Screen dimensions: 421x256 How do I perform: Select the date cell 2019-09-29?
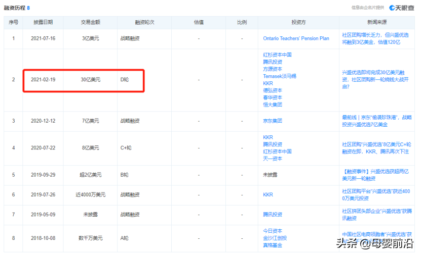coord(43,175)
